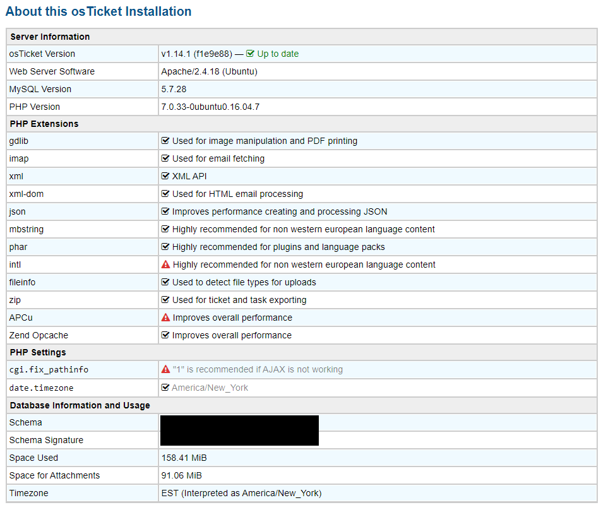Click the PHP Settings section header
This screenshot has height=505, width=601.
coord(38,352)
